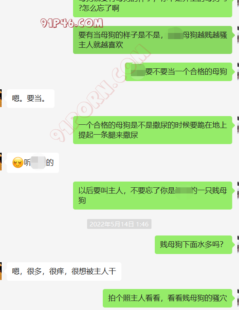Click the "2022年5月14日 1:46" timestamp label
Viewport: 239px width, 310px height.
tap(119, 224)
